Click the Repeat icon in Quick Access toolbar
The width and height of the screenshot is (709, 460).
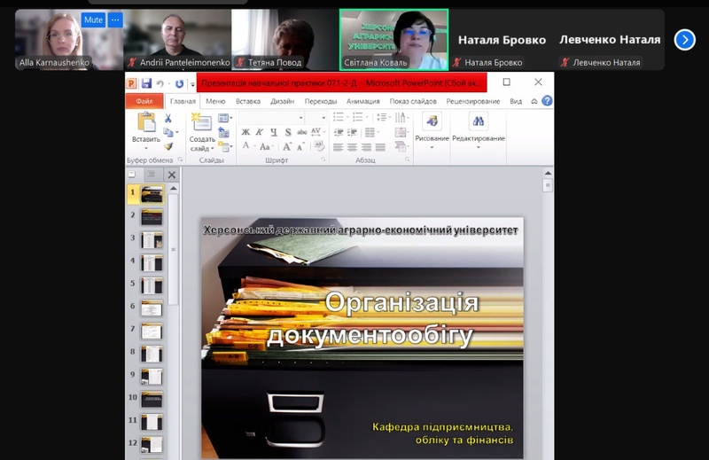coord(180,83)
